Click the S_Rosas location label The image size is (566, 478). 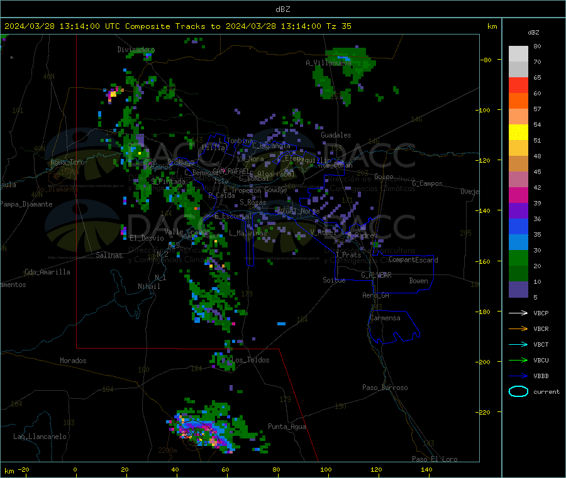point(253,202)
